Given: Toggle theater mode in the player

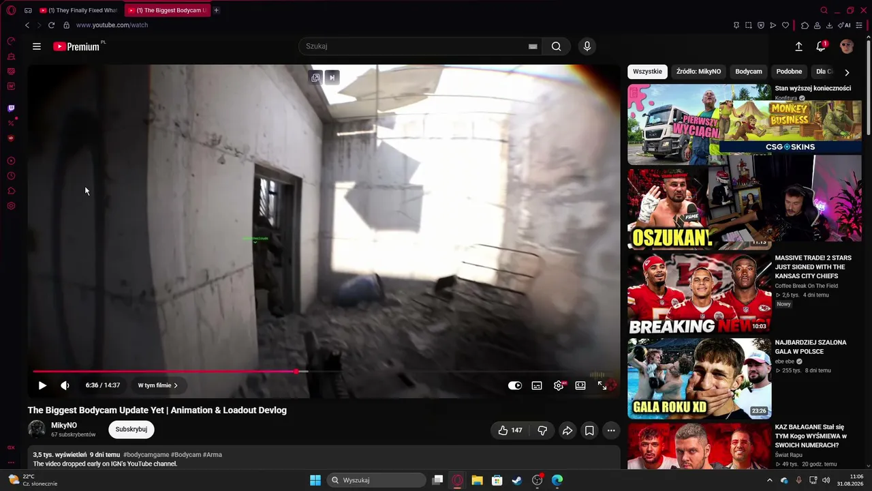Looking at the screenshot, I should point(580,385).
